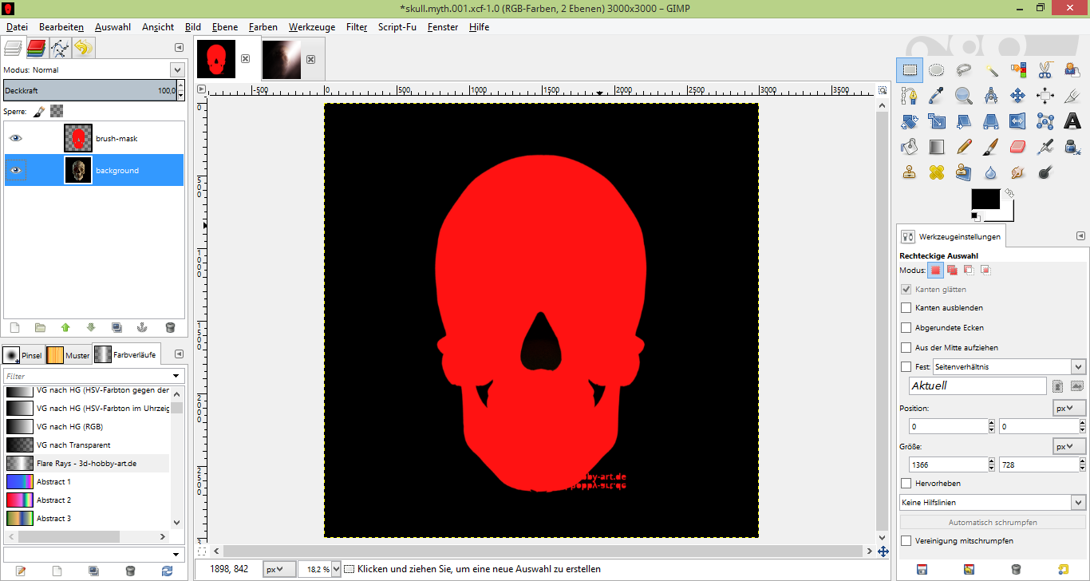Enable the Kanten ausblenden checkbox
Screen dimensions: 1090x581
coord(906,308)
